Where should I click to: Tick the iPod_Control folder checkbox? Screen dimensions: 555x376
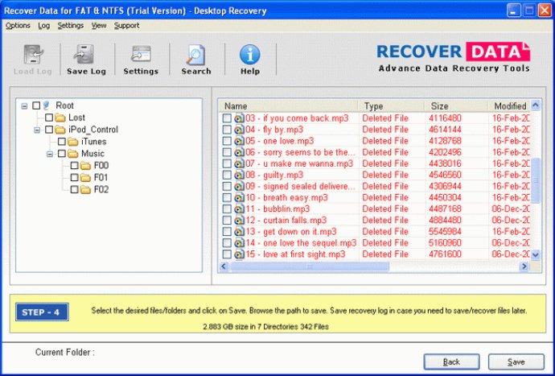point(49,130)
